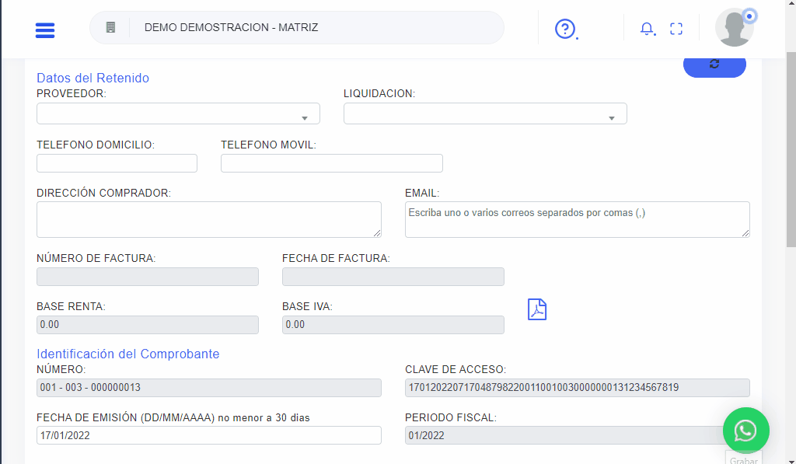Viewport: 796px width, 464px height.
Task: Open the PDF document icon
Action: 537,309
